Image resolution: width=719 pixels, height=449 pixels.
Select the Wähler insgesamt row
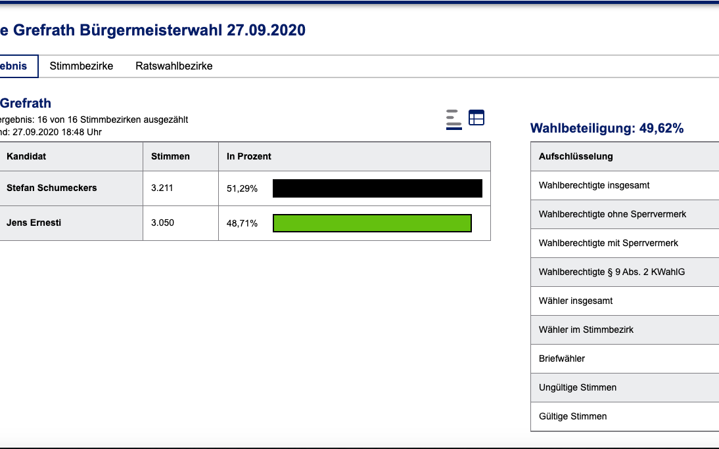[576, 301]
